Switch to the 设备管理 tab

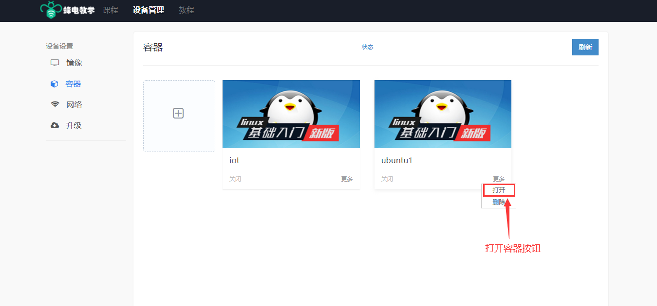149,10
